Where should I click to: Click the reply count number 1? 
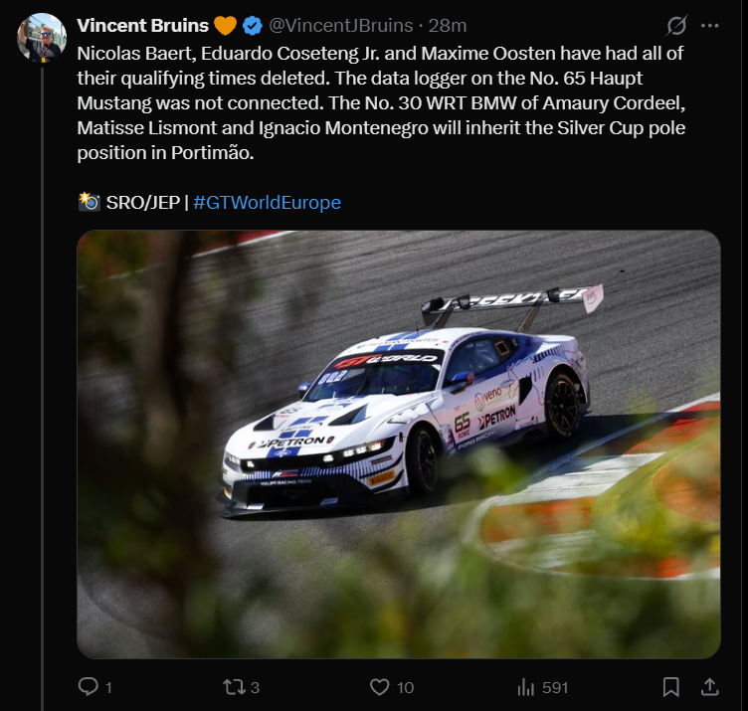[x=108, y=688]
